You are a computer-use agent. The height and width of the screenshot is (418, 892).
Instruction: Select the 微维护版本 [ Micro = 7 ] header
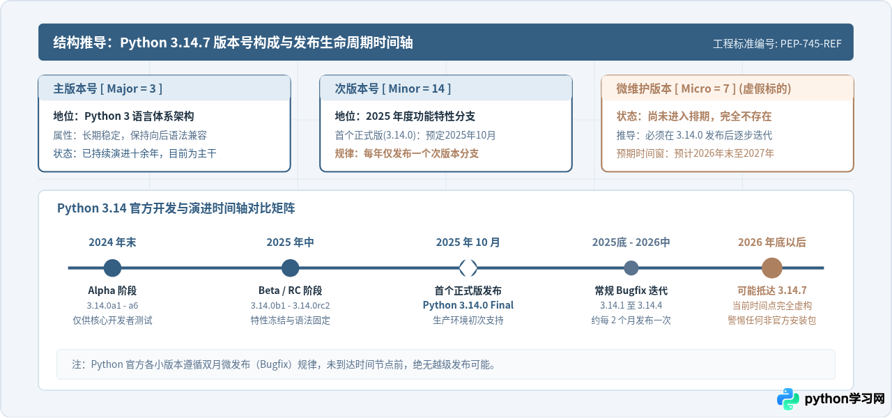pyautogui.click(x=728, y=88)
